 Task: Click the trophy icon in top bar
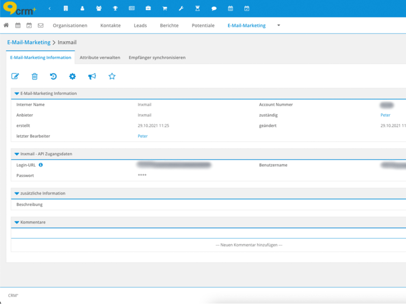click(x=115, y=8)
